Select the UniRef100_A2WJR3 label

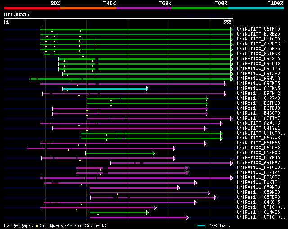pos(258,123)
